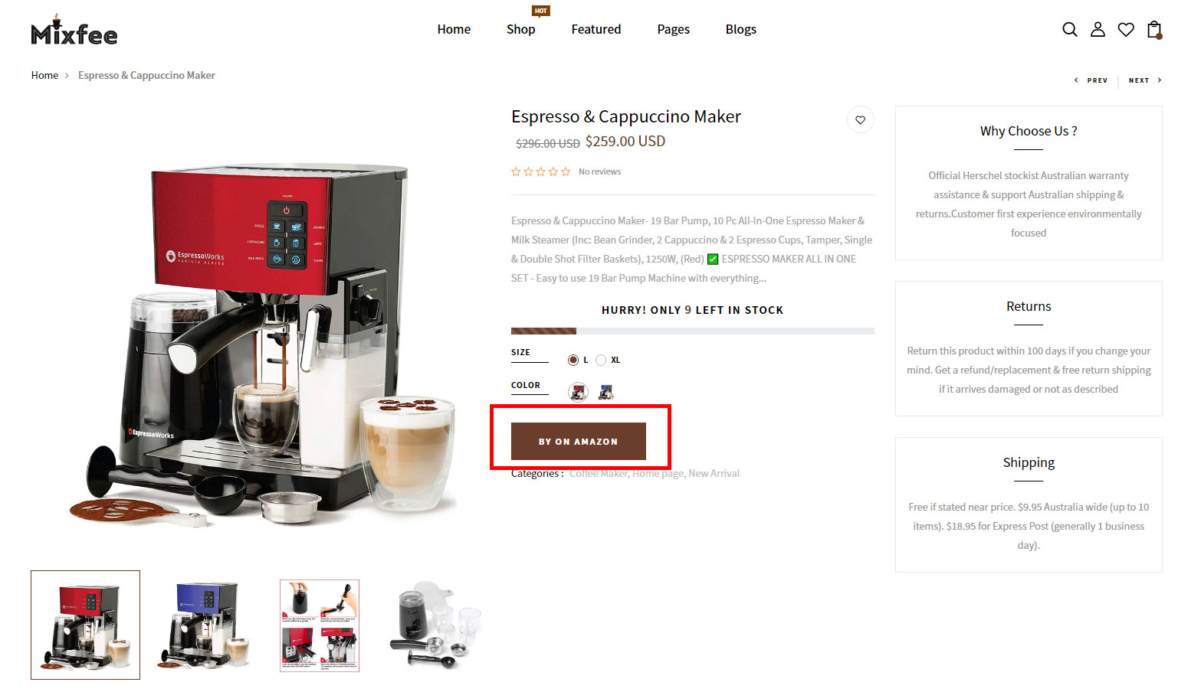
Task: Choose the red color swatch
Action: (x=579, y=392)
